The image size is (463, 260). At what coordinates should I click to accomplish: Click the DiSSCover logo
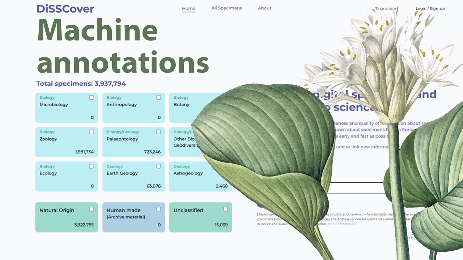click(x=65, y=9)
